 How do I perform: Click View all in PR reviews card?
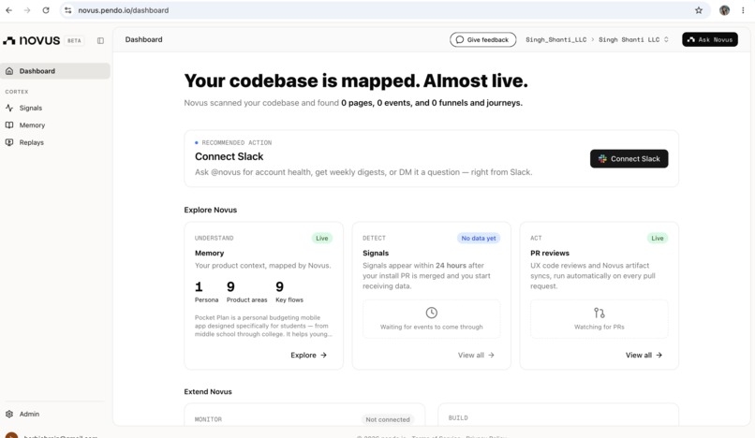[x=644, y=356]
